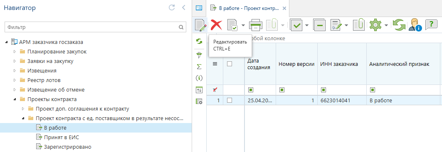442x152 pixels.
Task: Toggle filter condition under Дата создания
Action: [x=250, y=90]
